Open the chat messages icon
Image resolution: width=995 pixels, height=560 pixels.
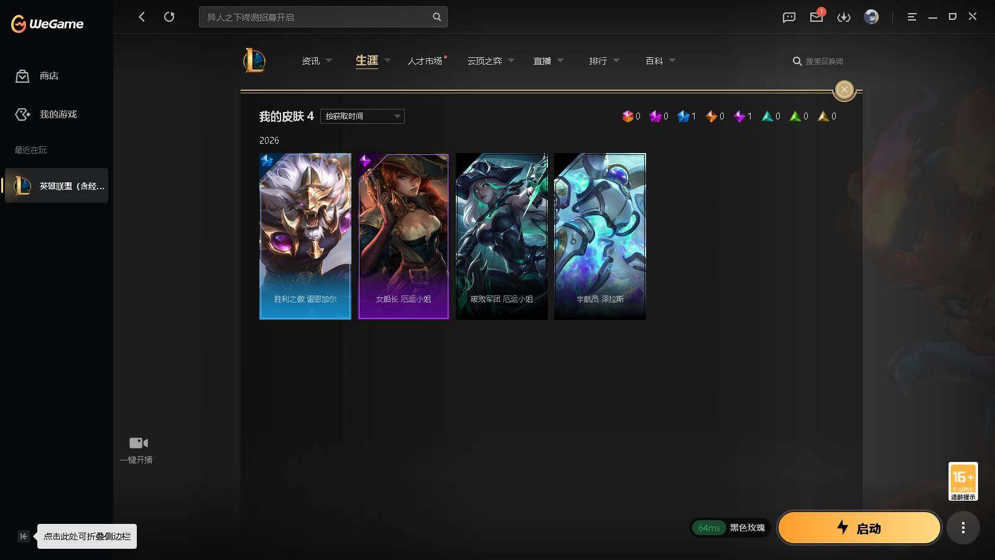click(789, 17)
